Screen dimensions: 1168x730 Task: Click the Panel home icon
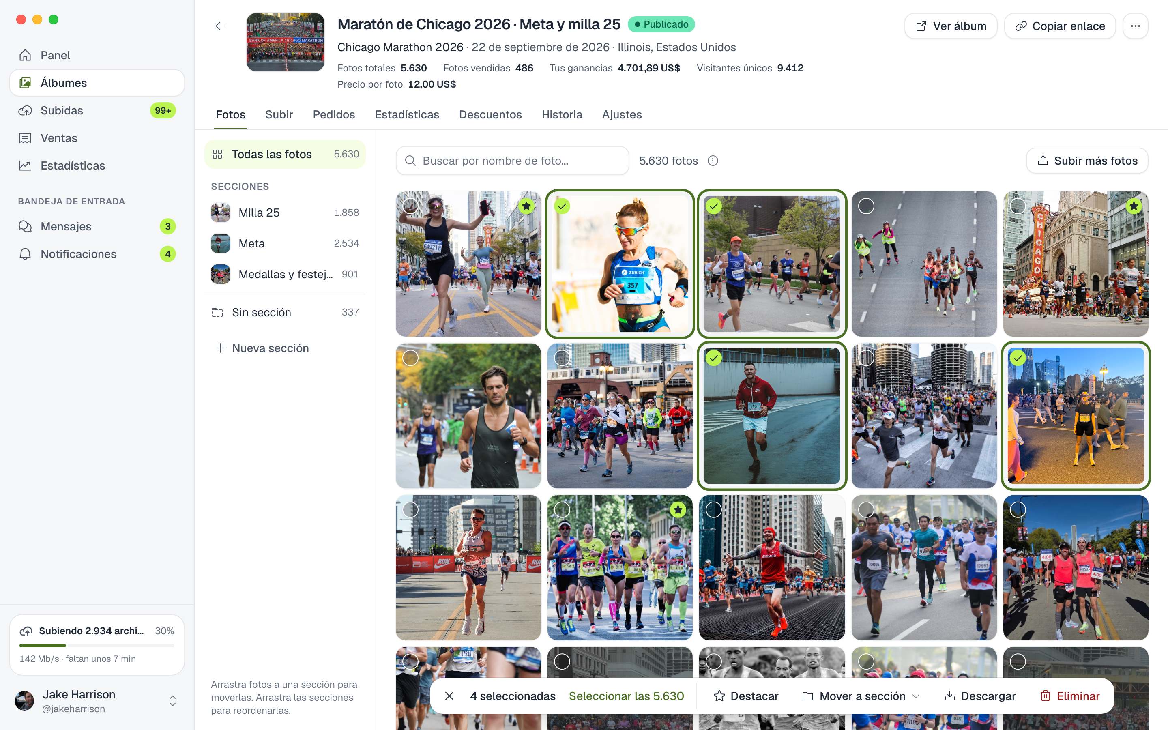tap(25, 55)
